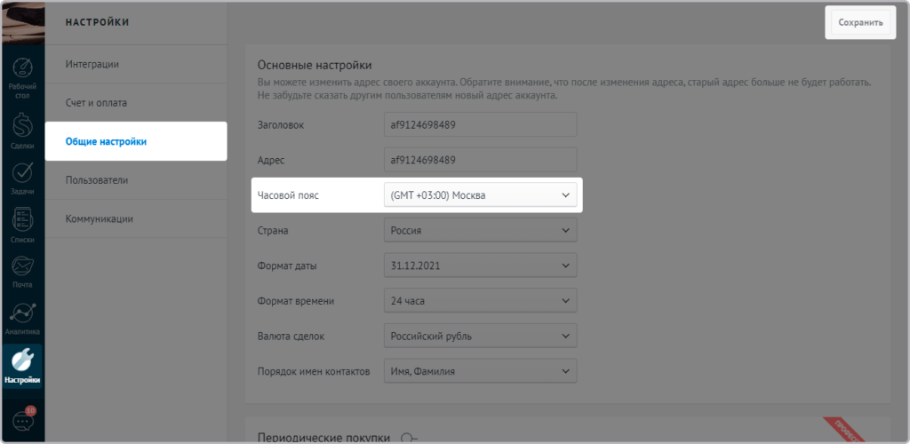Go to the Задачи tasks icon
Screen dimensions: 910x444
[22, 176]
